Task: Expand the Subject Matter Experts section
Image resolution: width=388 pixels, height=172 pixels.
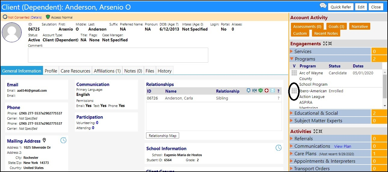Action: (330, 120)
